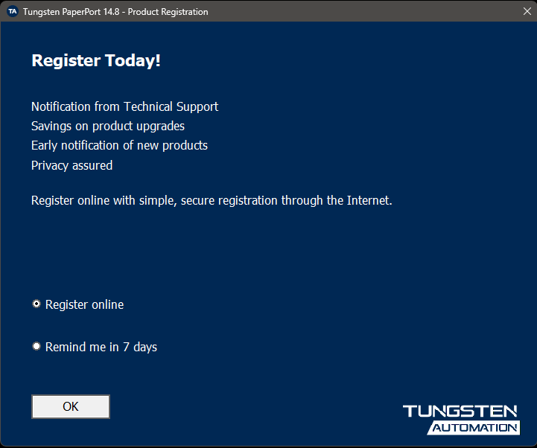Select the Register online radio button

tap(36, 304)
